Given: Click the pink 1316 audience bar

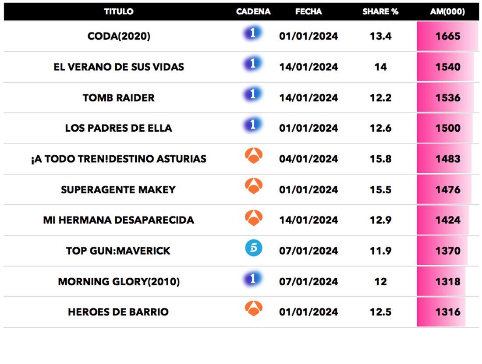Looking at the screenshot, I should coord(441,312).
